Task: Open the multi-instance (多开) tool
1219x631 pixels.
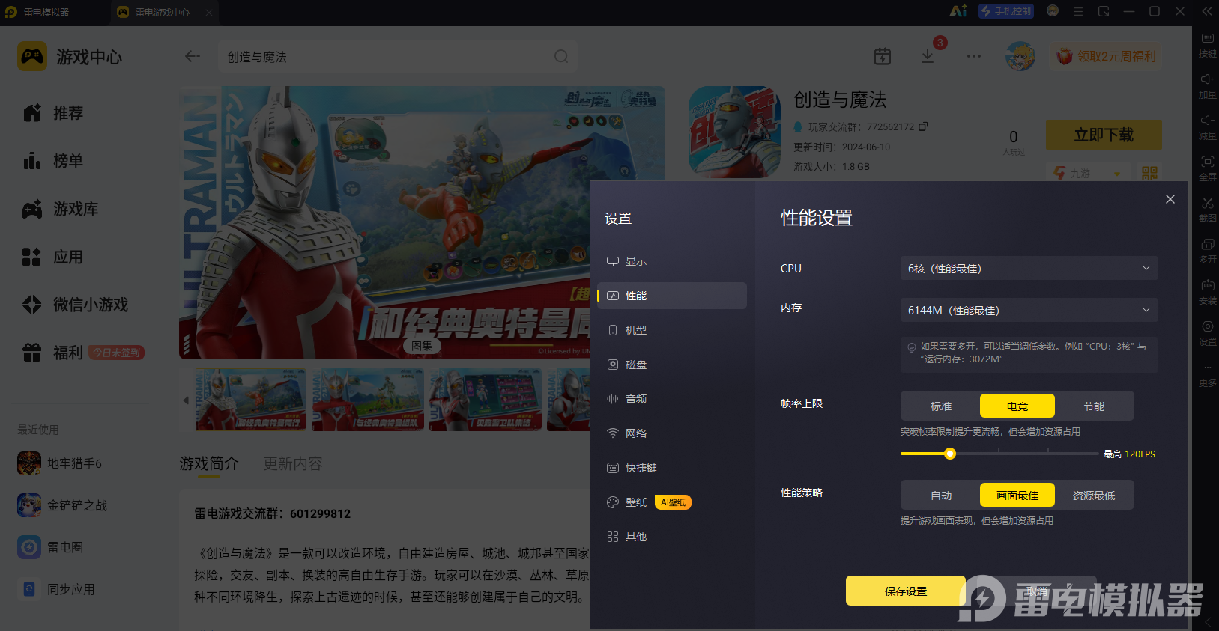Action: [x=1207, y=250]
